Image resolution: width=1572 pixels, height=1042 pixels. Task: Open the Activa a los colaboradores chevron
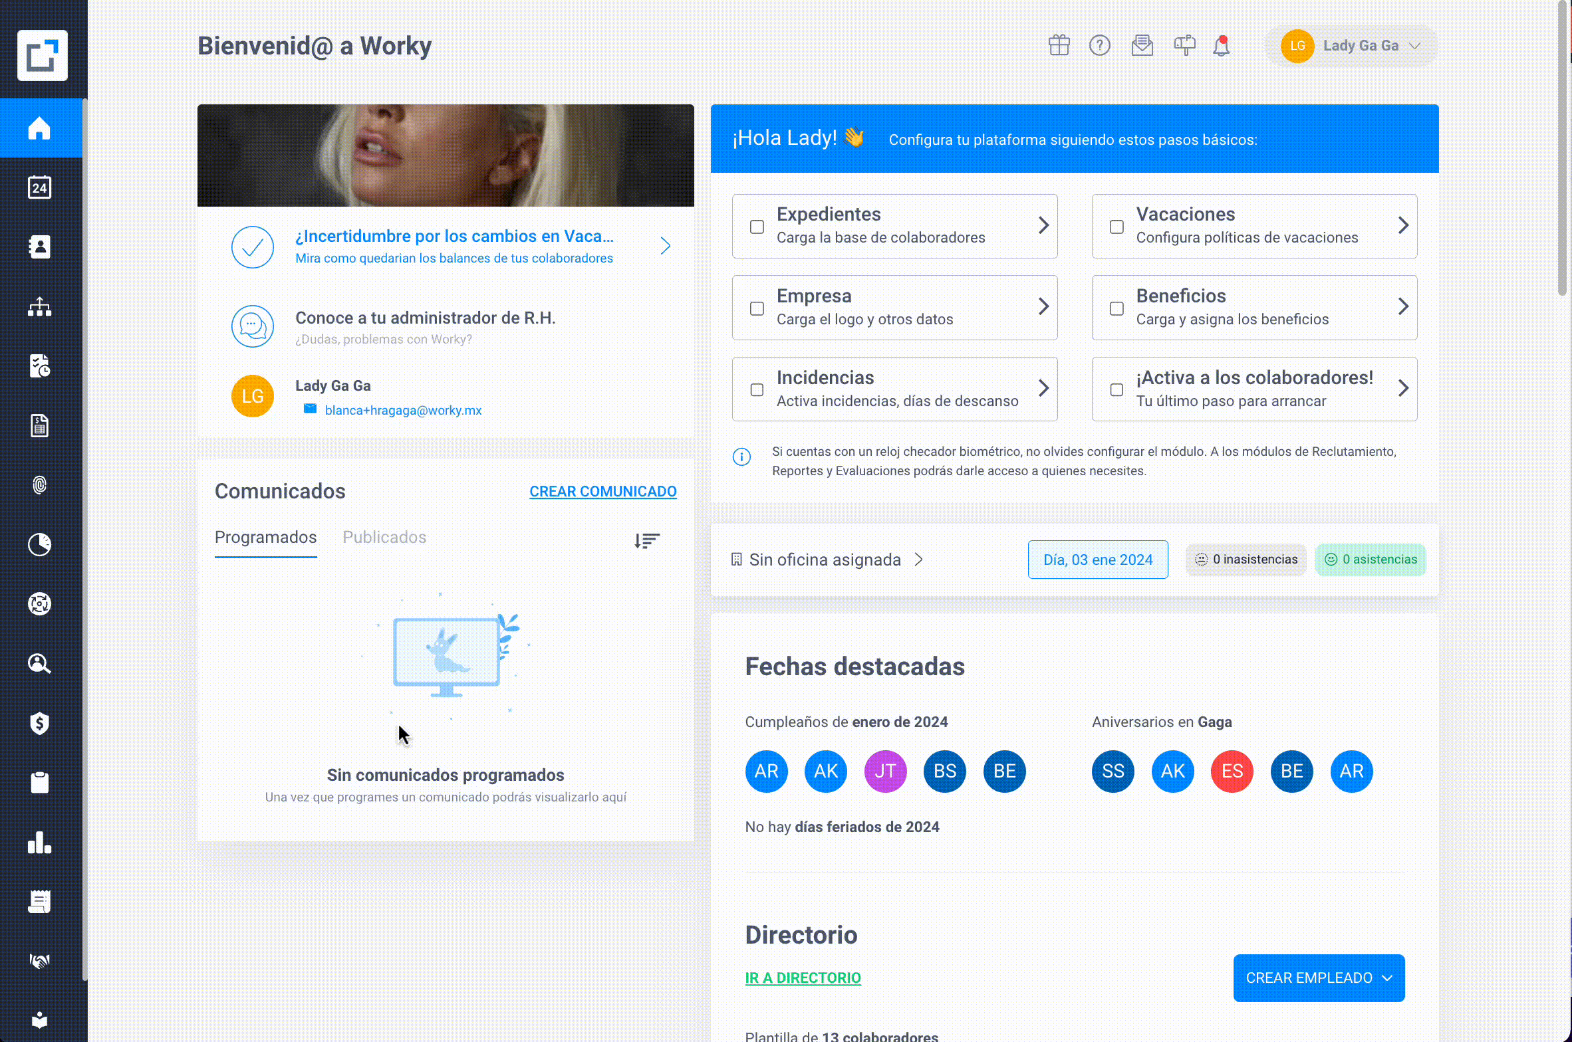1403,388
